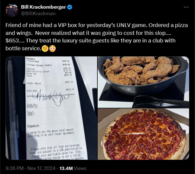
Task: Click the 13.4M Views counter
Action: pos(73,168)
